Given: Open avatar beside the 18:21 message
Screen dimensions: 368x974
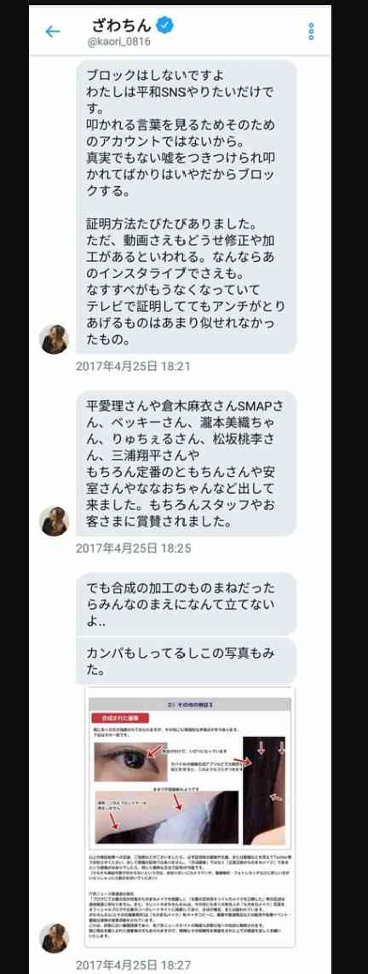Looking at the screenshot, I should click(54, 339).
